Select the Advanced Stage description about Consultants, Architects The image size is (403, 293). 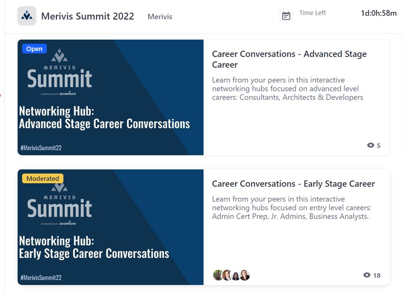[x=287, y=88]
